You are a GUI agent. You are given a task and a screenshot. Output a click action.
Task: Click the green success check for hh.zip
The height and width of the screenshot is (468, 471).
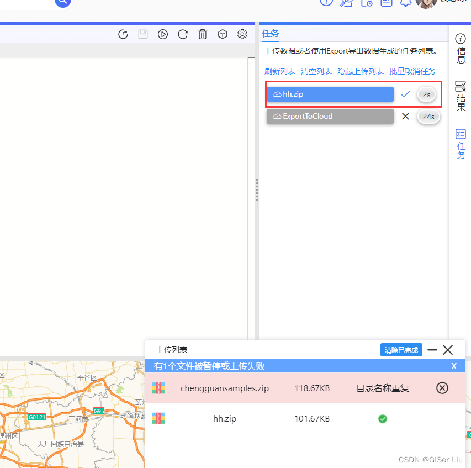383,419
